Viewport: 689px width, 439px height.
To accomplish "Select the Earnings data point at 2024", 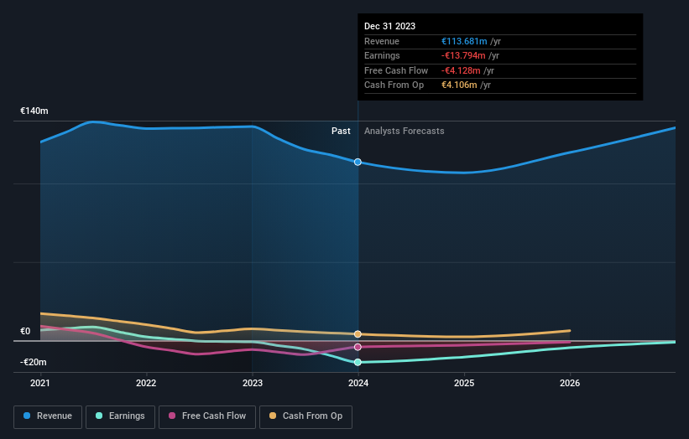I will pyautogui.click(x=358, y=362).
